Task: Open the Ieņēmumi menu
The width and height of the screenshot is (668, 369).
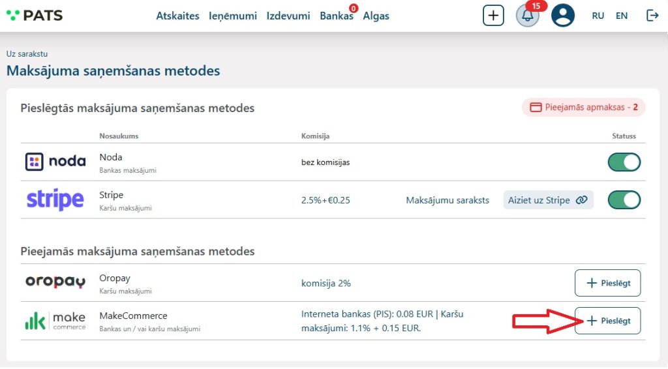Action: (x=233, y=16)
